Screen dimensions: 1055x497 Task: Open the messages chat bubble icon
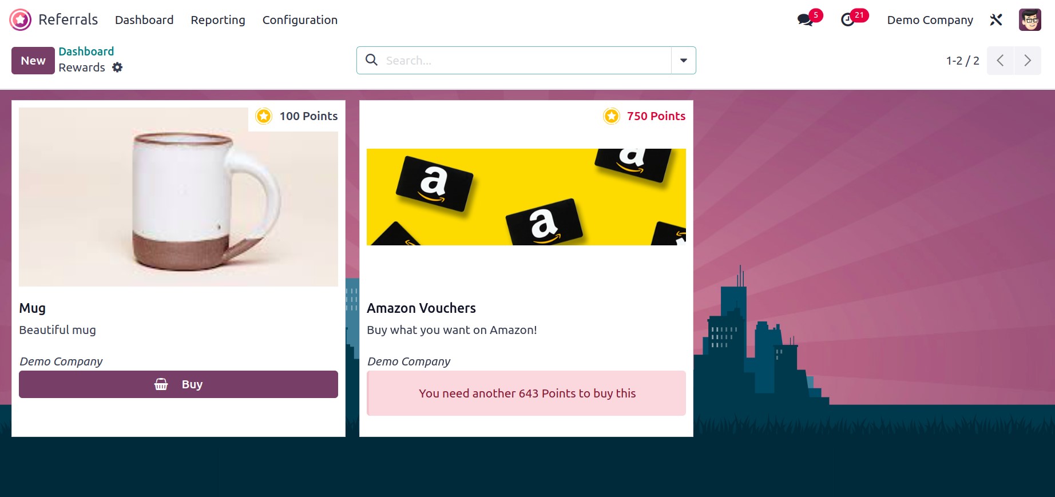805,20
